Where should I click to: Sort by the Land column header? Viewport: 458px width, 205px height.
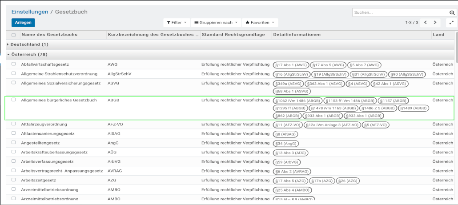coord(438,35)
